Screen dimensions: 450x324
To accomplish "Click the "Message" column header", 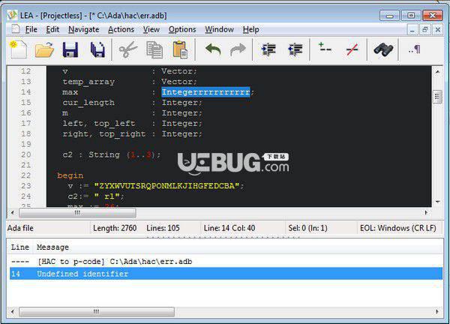I will tap(52, 247).
